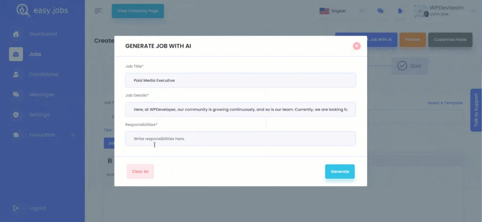Click the Bold B editor button
The image size is (482, 222).
[110, 161]
